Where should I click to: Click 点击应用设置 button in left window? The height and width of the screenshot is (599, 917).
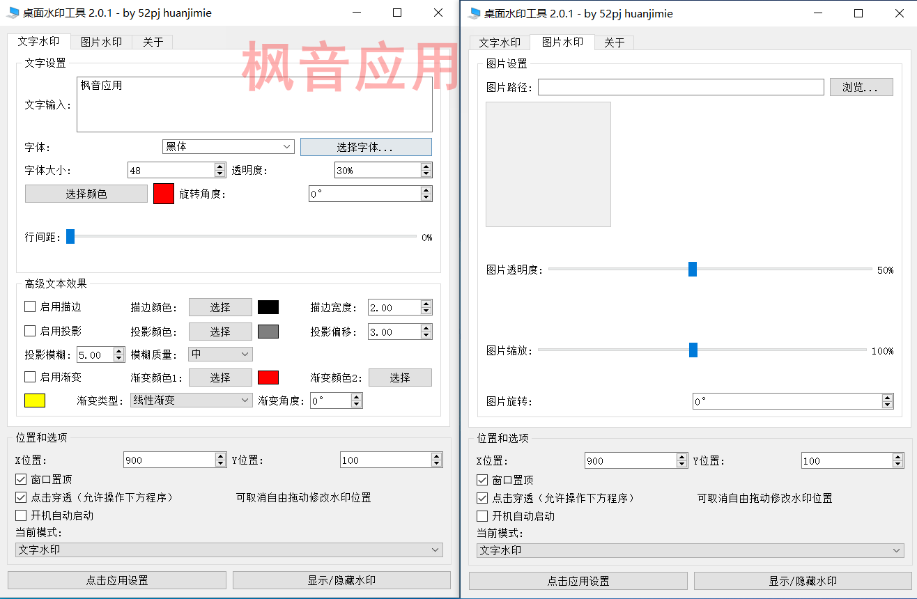pos(117,580)
